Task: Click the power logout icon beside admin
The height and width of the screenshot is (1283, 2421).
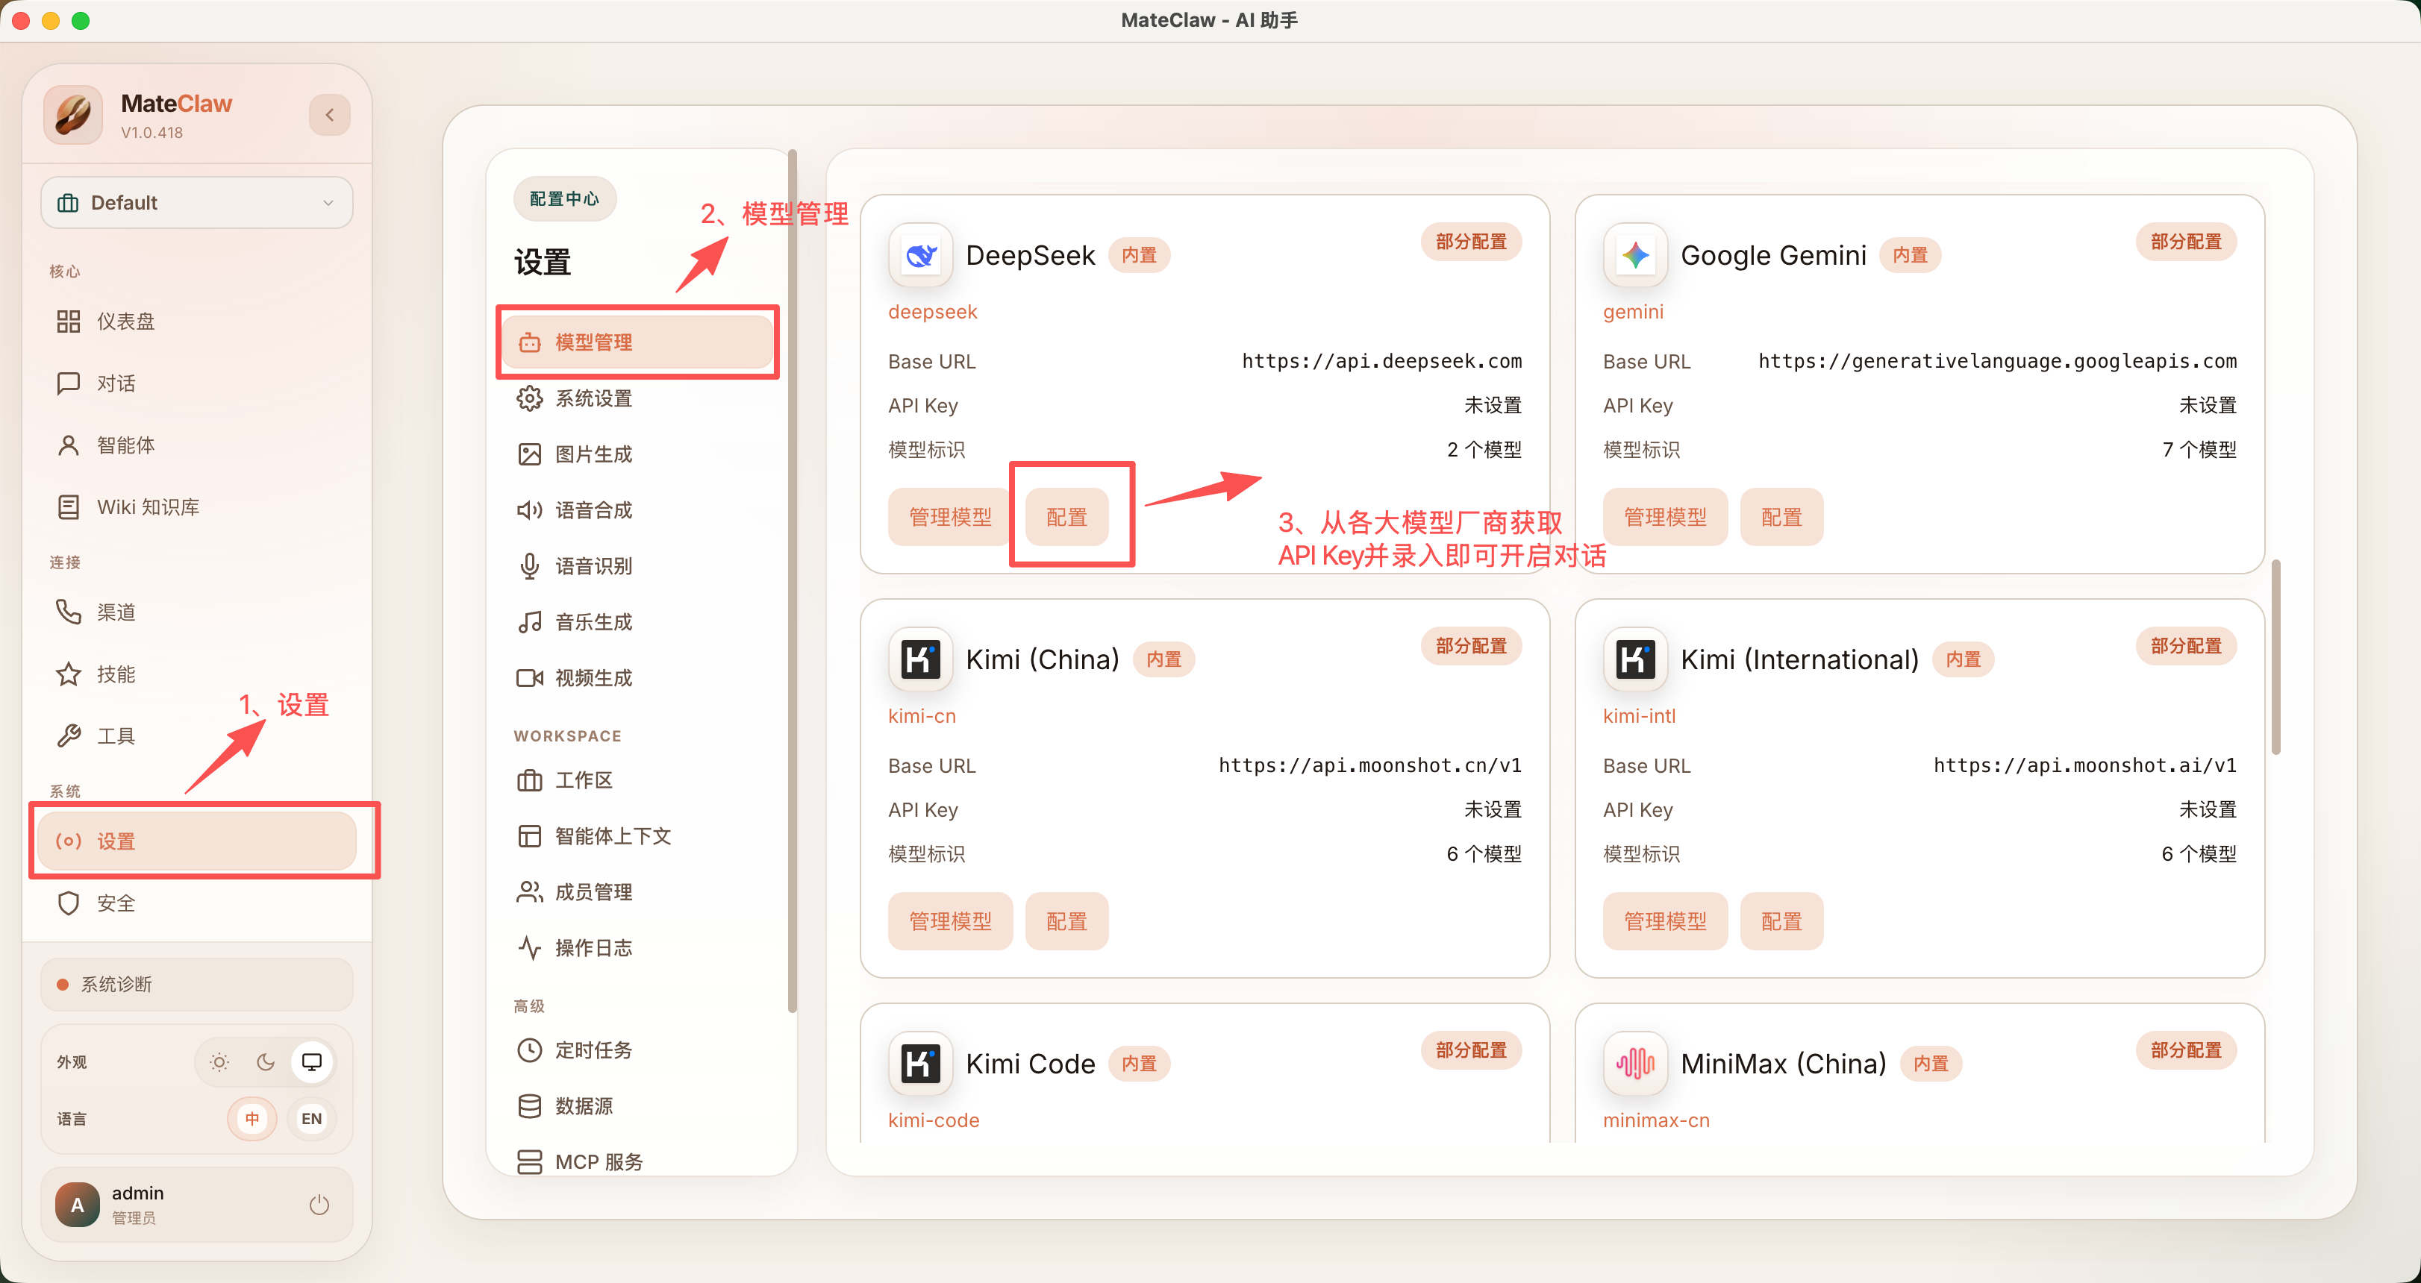Action: pos(319,1204)
